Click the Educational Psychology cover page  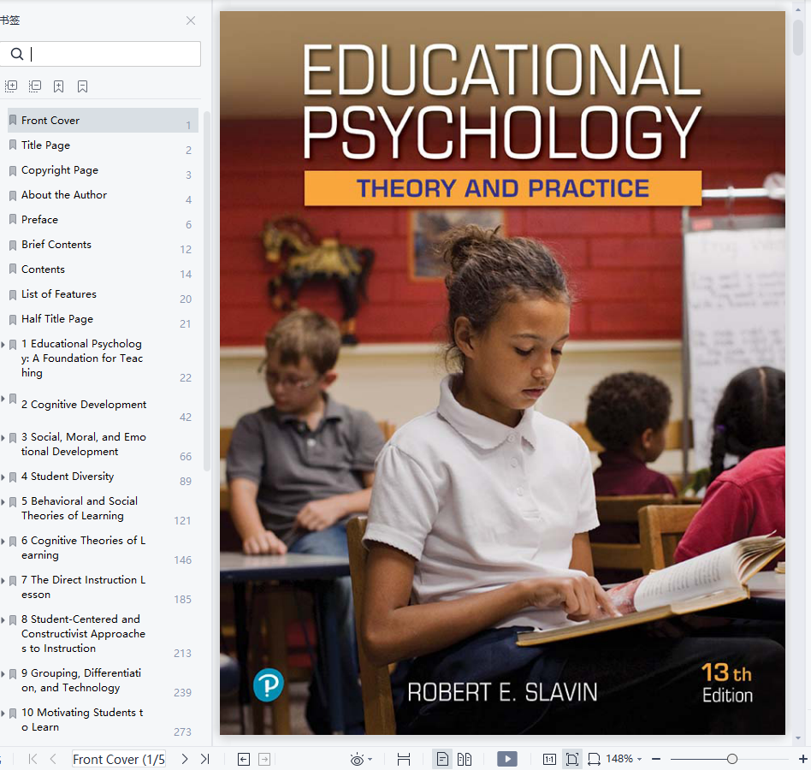502,373
